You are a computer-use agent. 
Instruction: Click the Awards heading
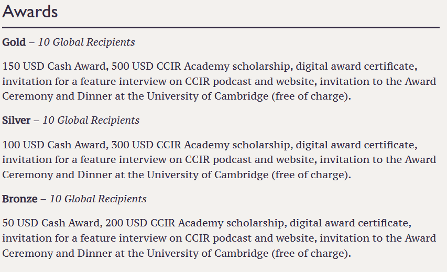30,12
